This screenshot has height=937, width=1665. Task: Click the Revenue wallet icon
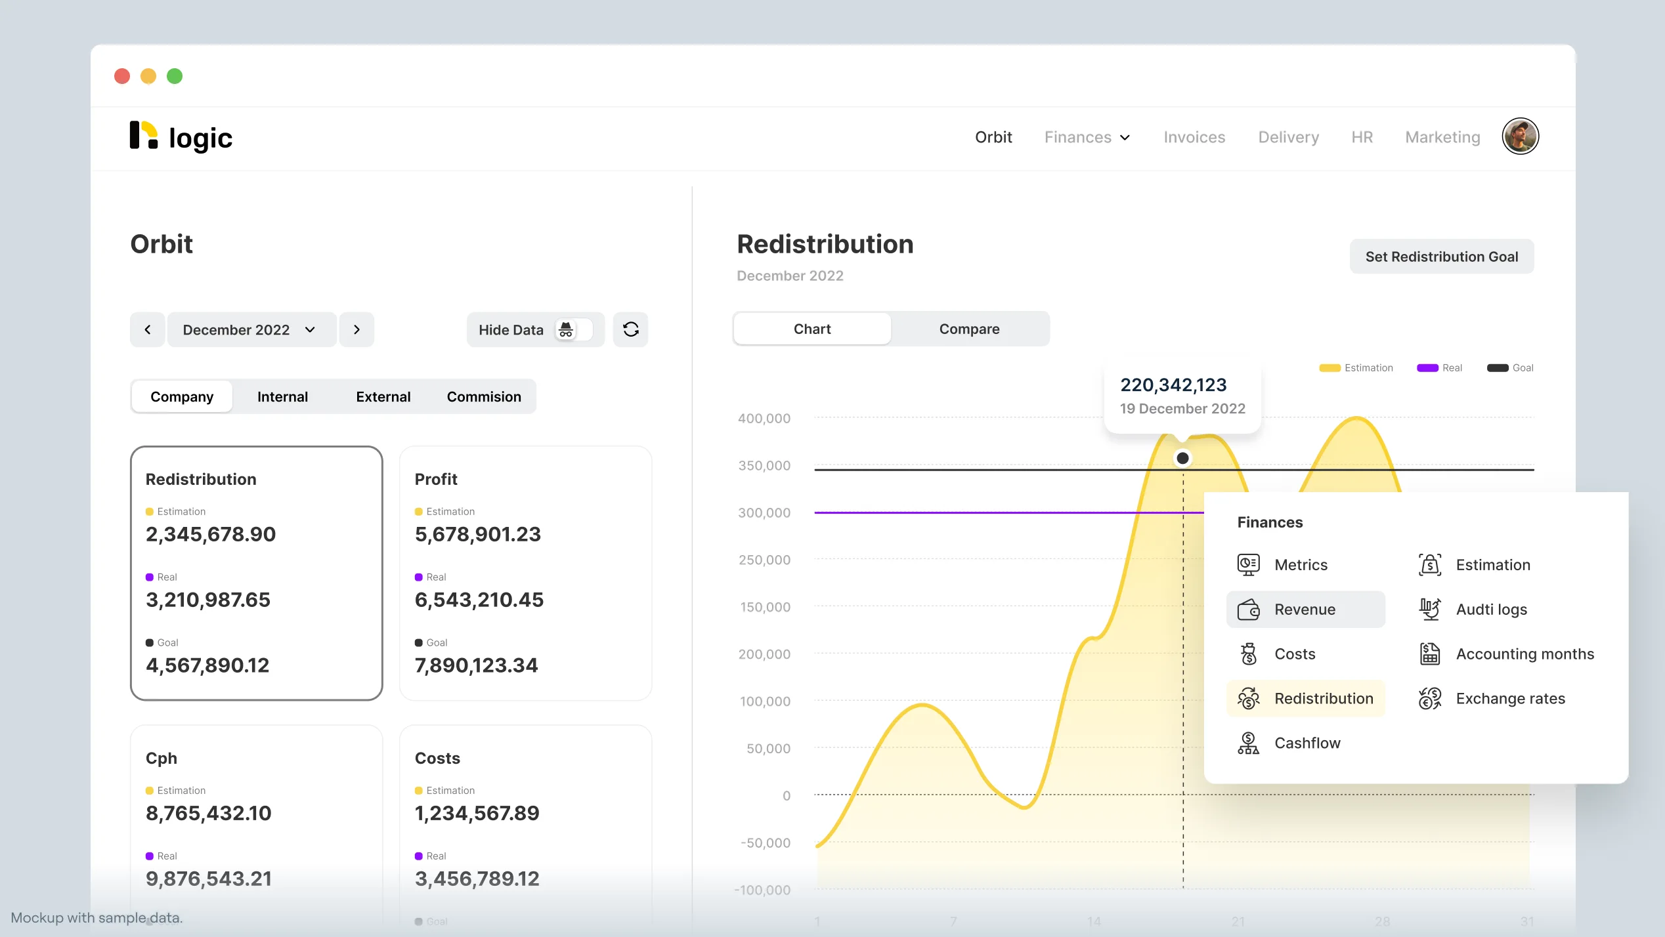[1248, 610]
